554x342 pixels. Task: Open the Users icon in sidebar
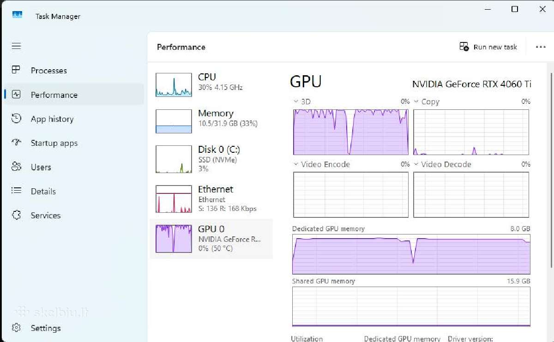(x=16, y=167)
